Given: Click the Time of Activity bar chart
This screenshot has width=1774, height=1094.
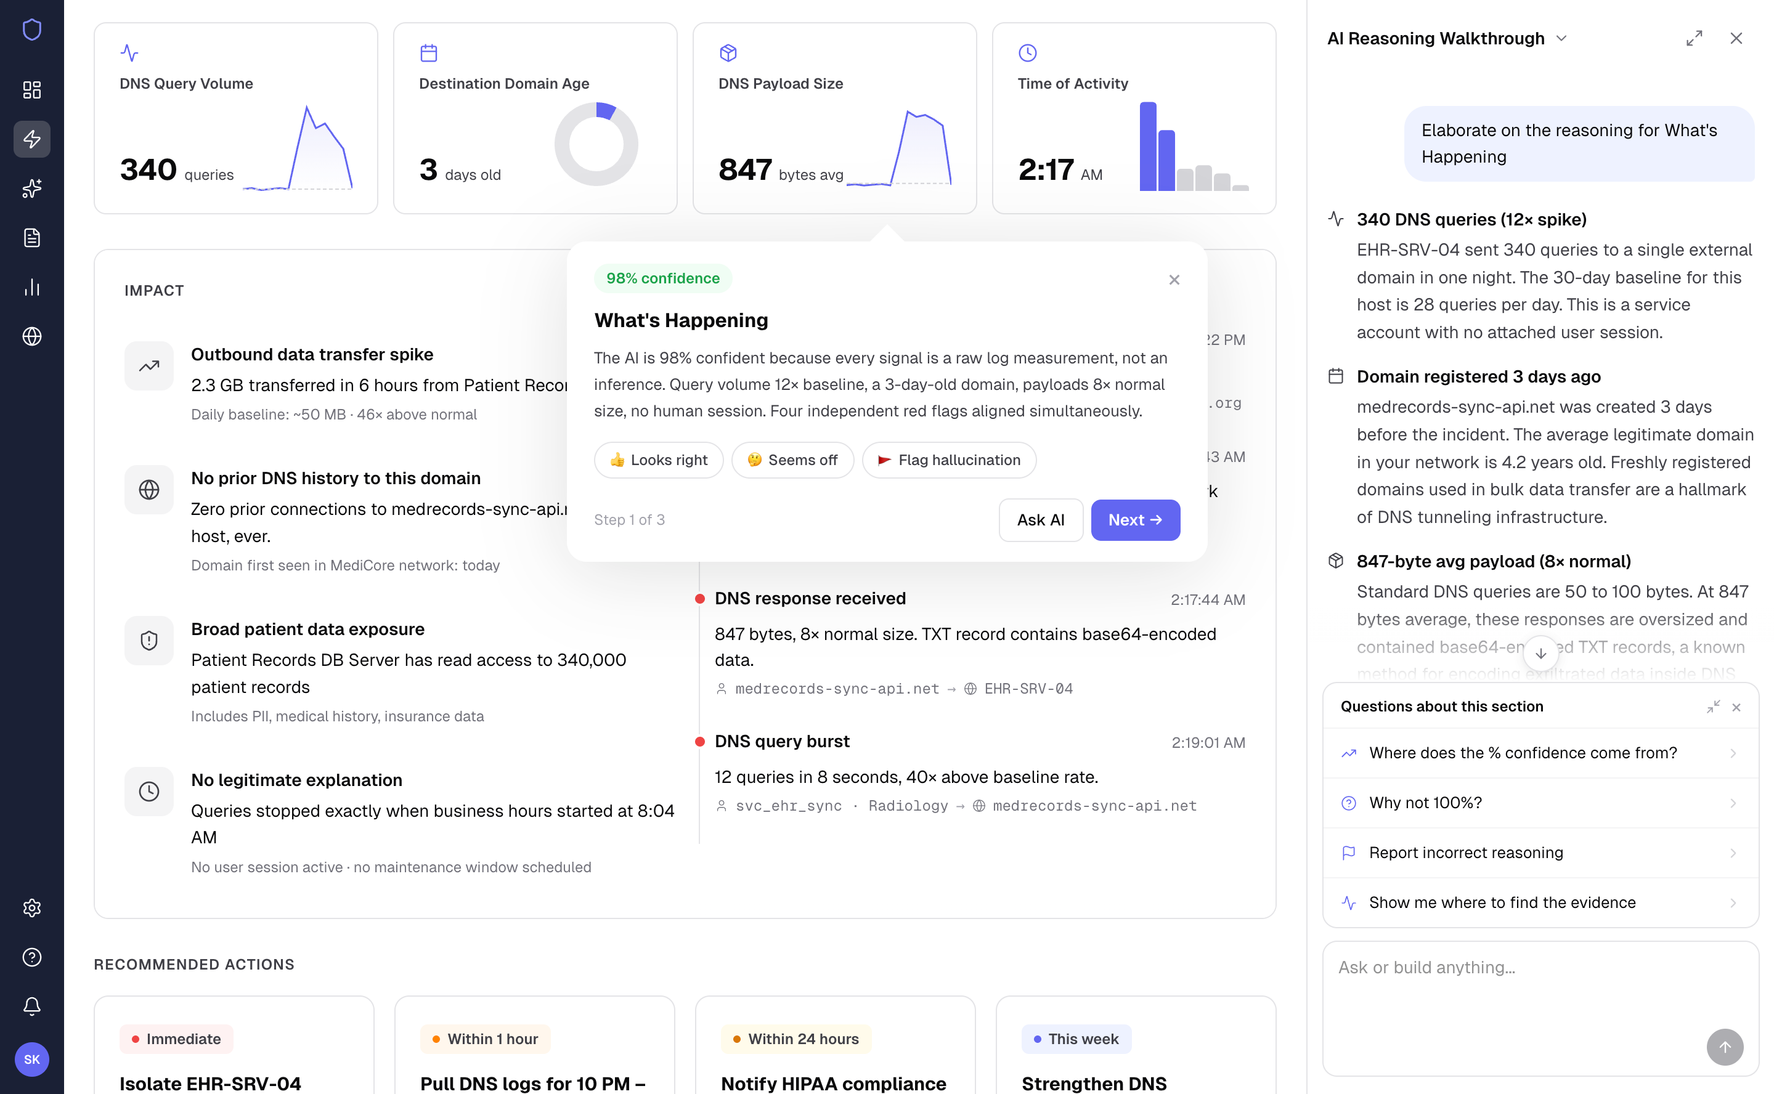Looking at the screenshot, I should click(1194, 146).
